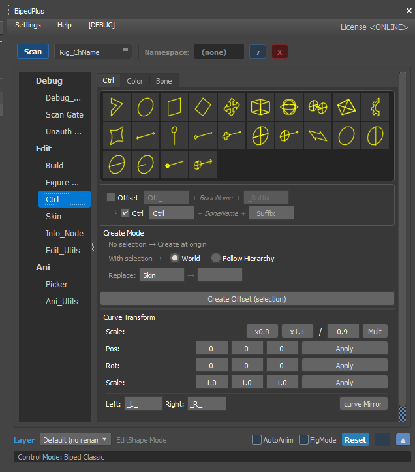Uncheck the Ctrl naming checkbox
Viewport: 415px width, 472px height.
[125, 213]
